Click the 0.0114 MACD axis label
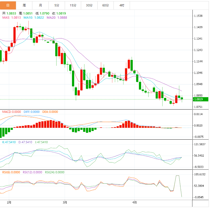Image resolution: width=210 pixels, height=209 pixels. (198, 114)
